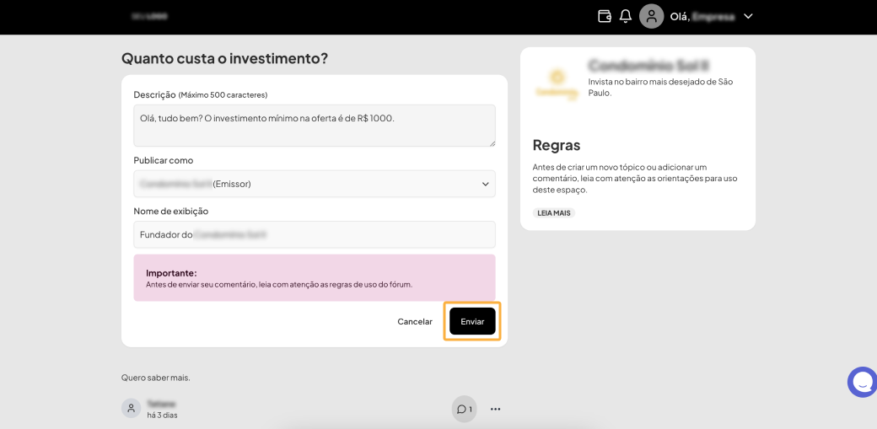Show replies via the comment count icon
Screen dimensions: 877x429
464,409
